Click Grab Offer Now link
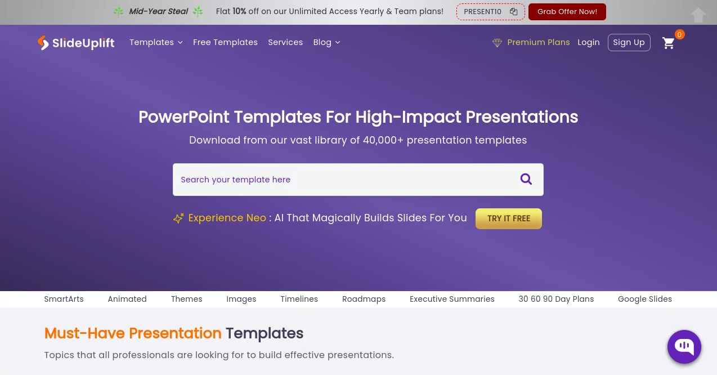The width and height of the screenshot is (717, 375). (x=567, y=11)
